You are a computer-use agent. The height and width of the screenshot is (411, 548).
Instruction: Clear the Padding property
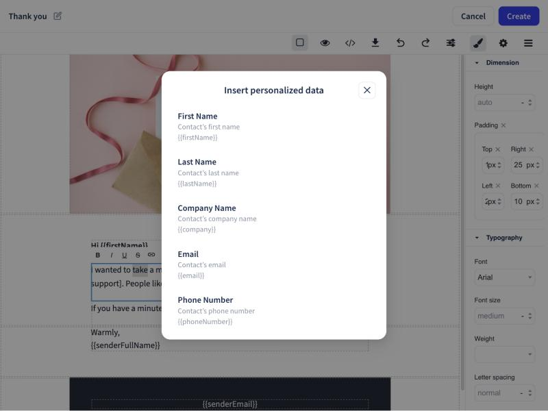pos(503,125)
